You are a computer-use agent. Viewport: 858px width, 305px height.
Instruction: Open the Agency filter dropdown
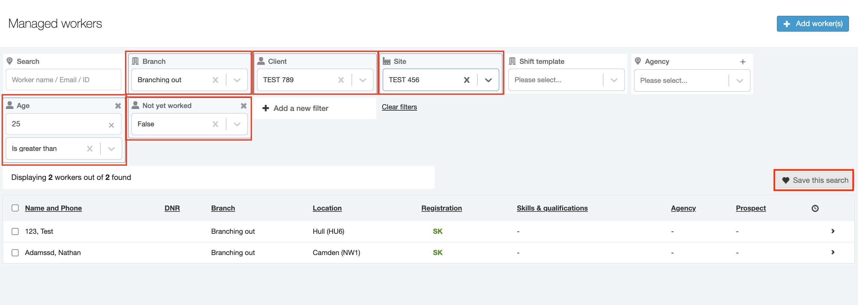(x=739, y=81)
